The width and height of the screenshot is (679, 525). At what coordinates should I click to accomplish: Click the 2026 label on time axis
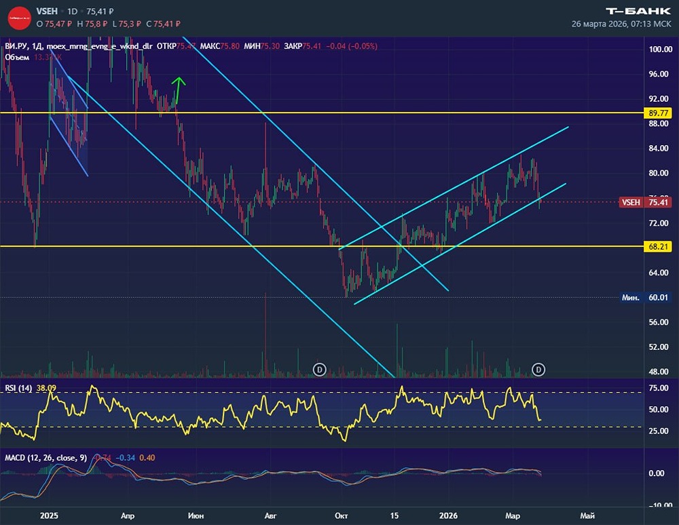[x=448, y=516]
